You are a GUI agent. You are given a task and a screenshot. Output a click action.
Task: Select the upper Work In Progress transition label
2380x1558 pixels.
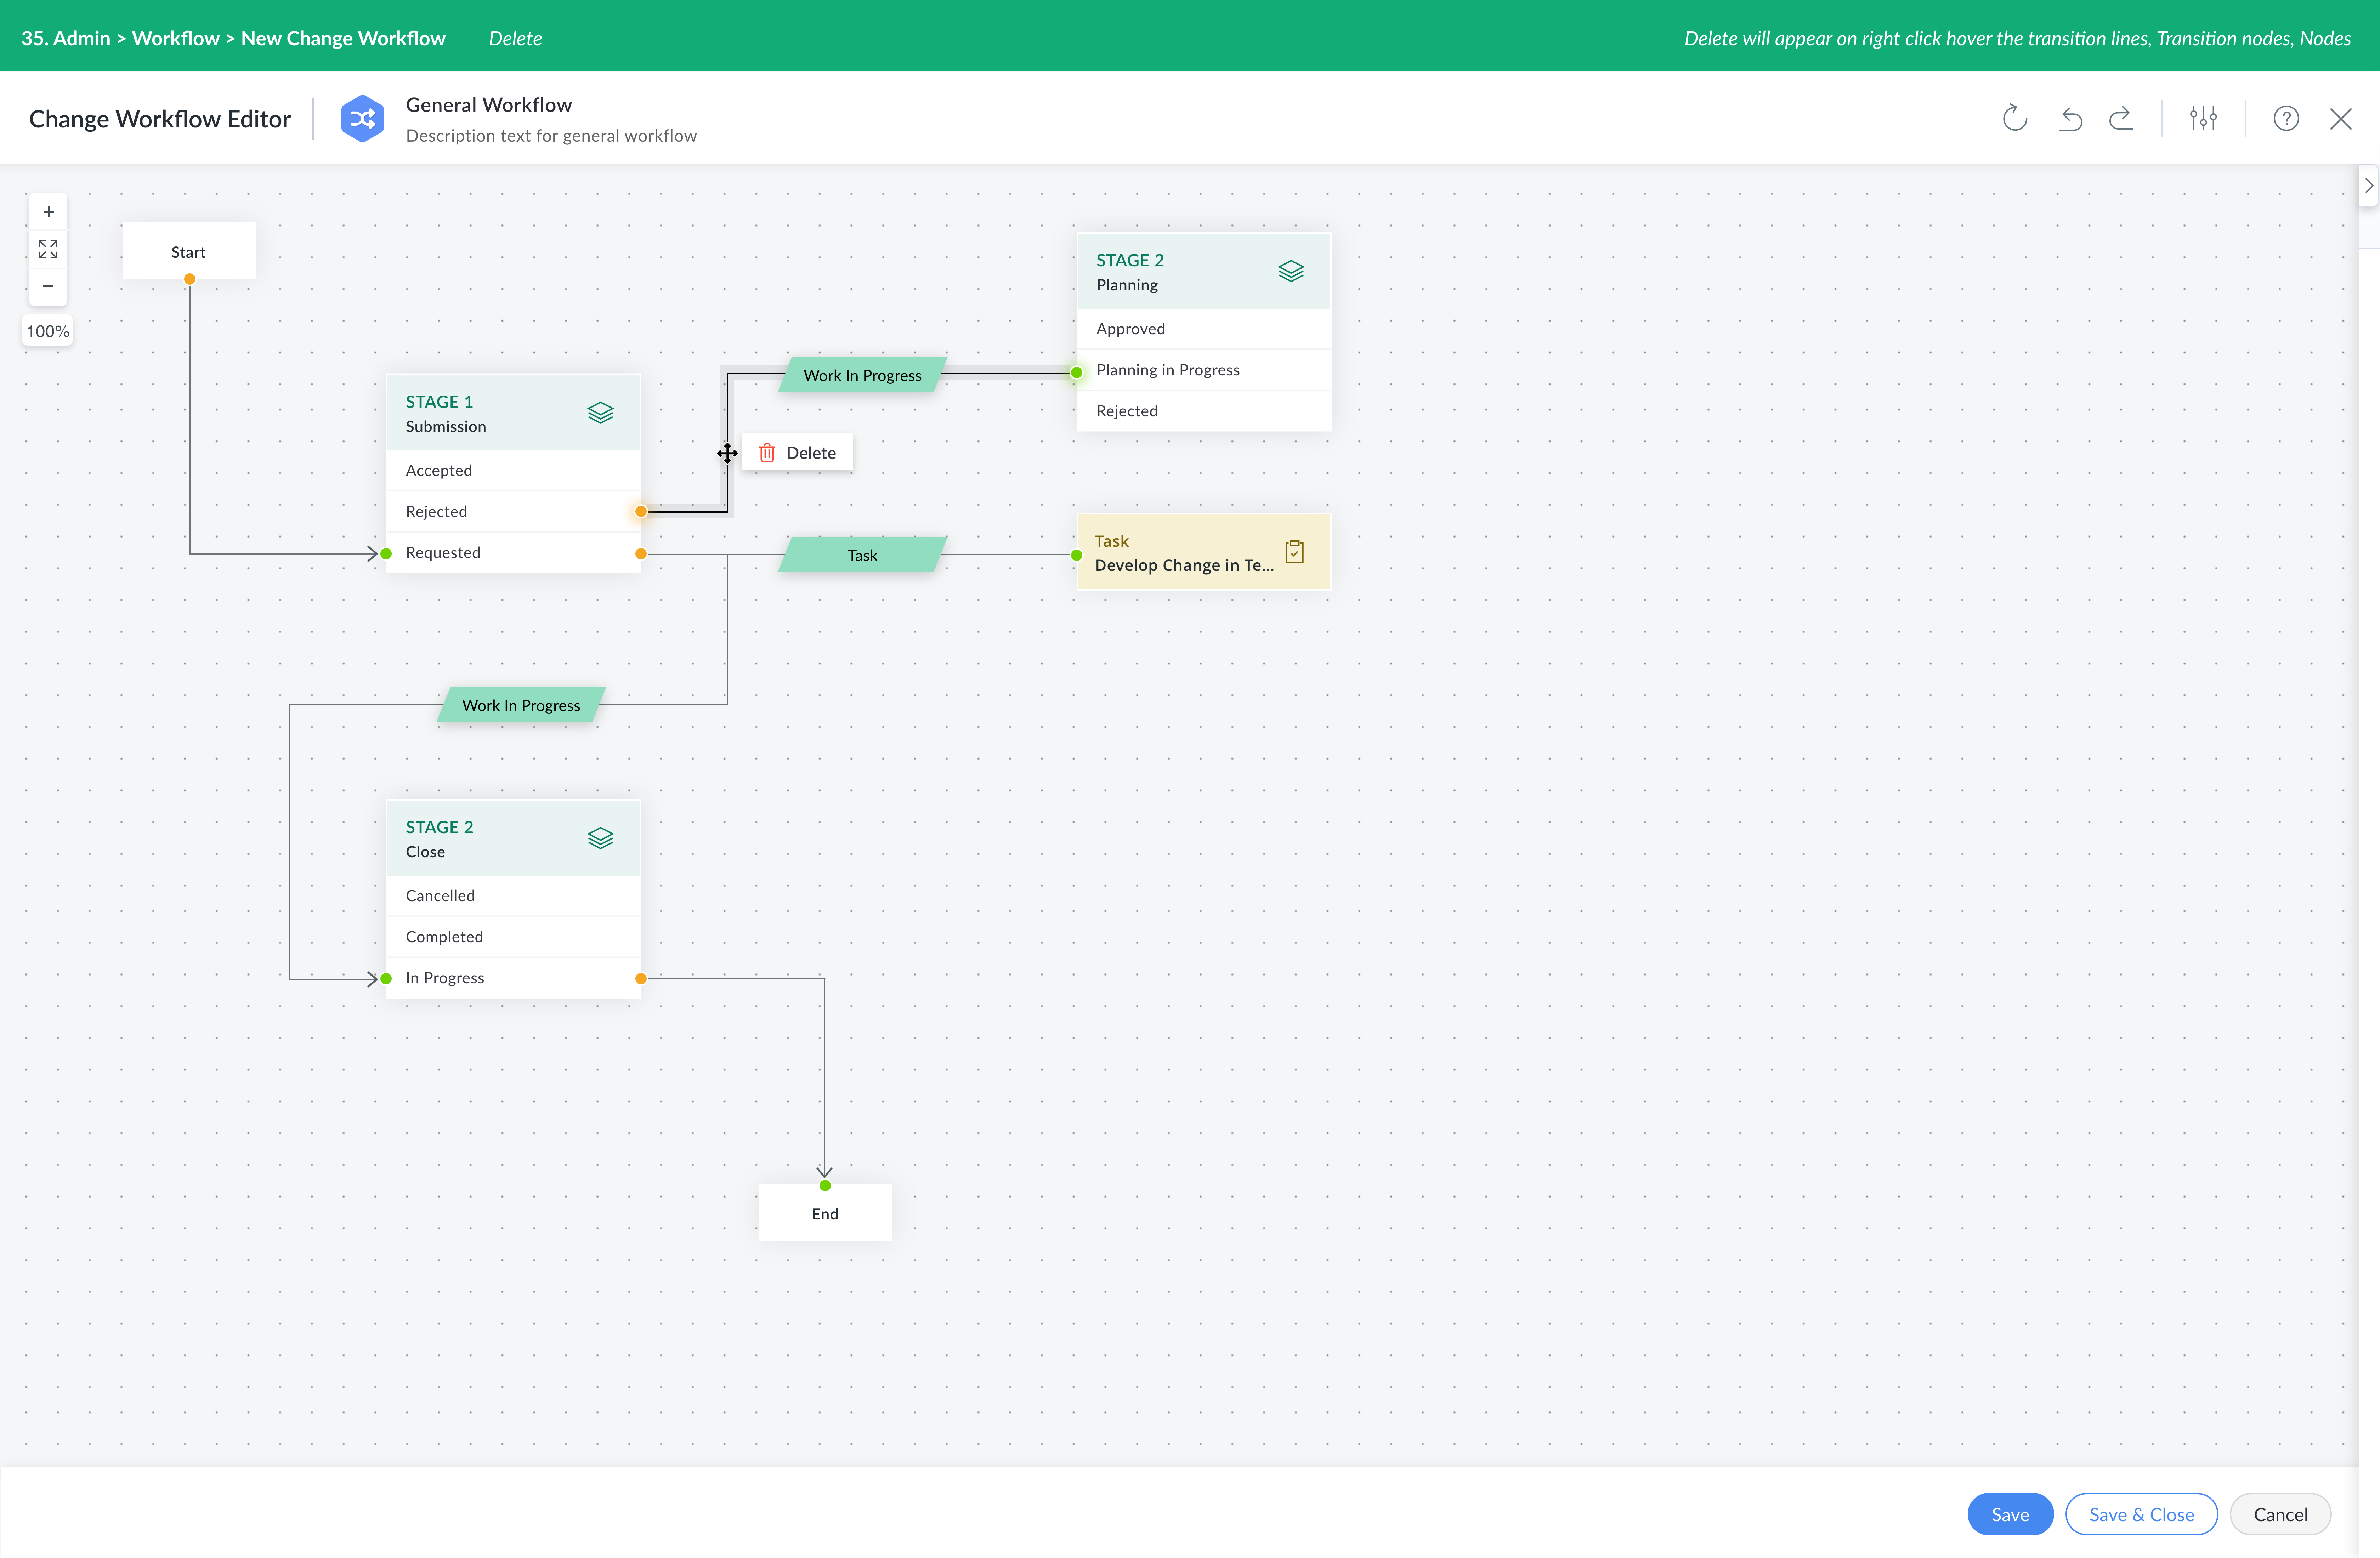click(862, 375)
